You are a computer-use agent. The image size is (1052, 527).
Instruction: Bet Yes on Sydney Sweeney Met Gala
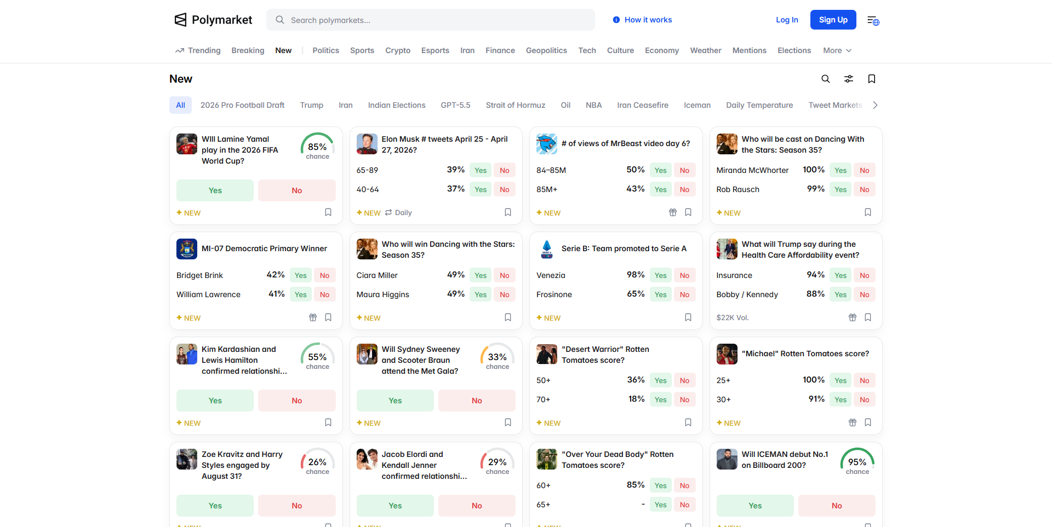[395, 401]
